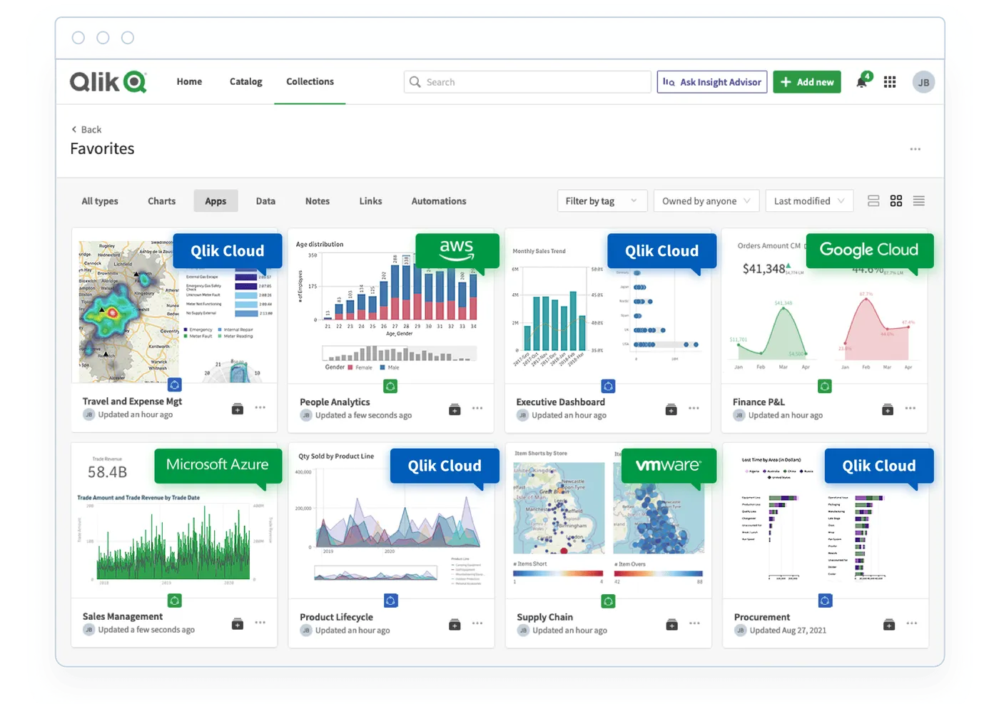The height and width of the screenshot is (704, 999).
Task: Open more options for Travel and Expense Mgt
Action: [260, 408]
